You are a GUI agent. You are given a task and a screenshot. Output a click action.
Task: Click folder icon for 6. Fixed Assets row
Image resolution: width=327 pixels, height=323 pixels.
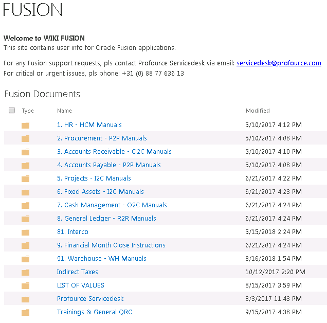point(25,192)
